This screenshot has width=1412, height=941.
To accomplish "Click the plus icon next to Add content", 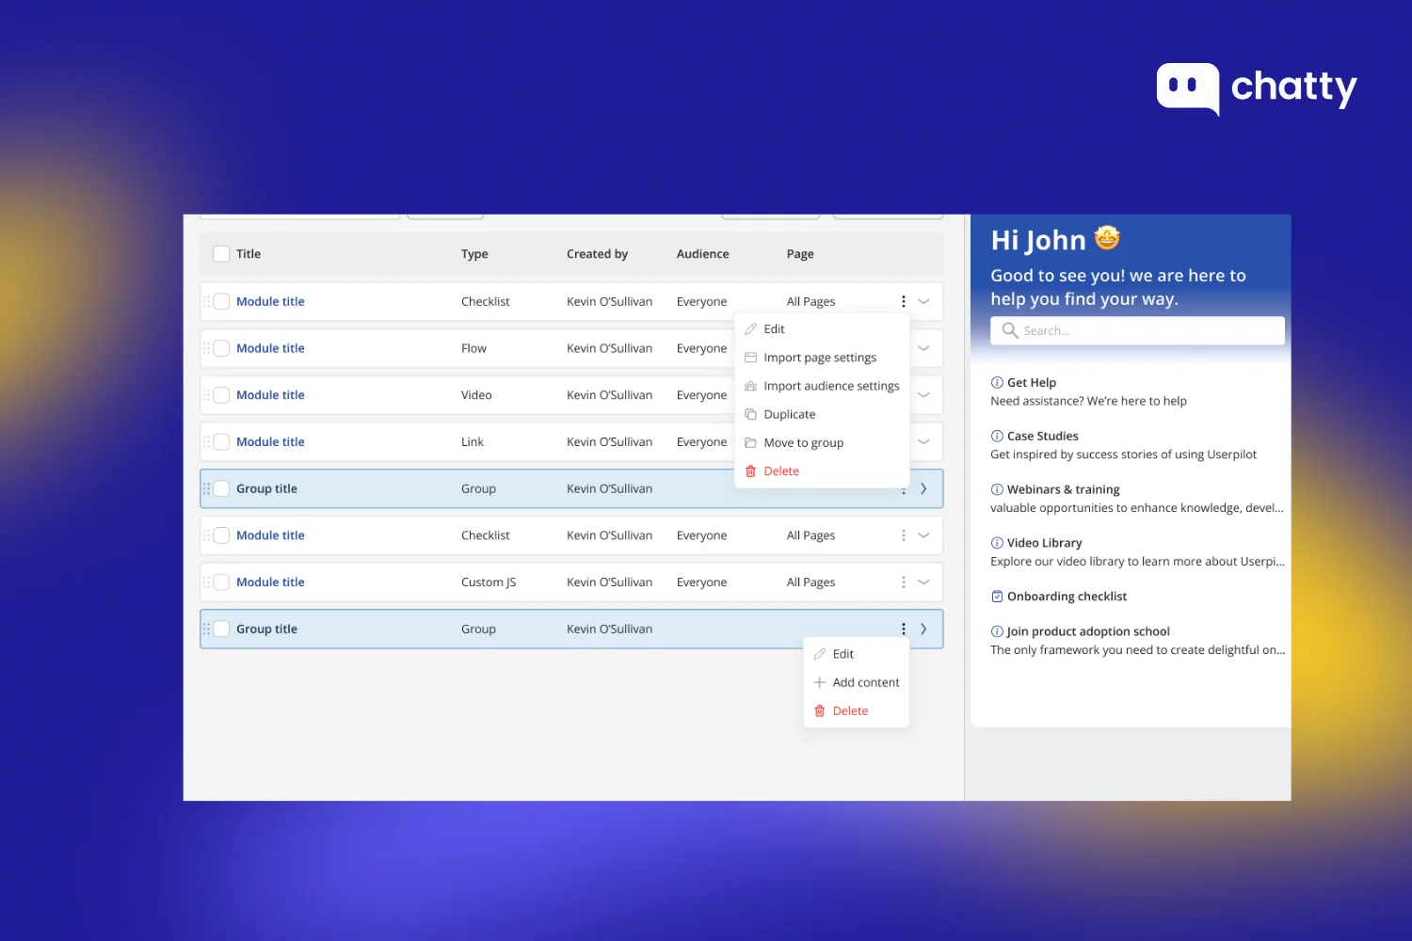I will [819, 682].
